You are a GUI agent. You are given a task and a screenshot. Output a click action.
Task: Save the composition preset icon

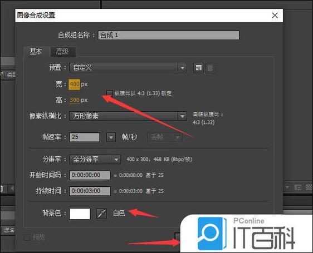pos(199,68)
